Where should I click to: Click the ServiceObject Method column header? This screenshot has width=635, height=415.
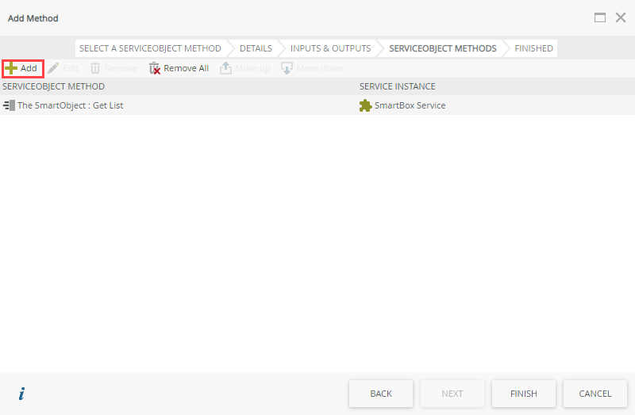pos(53,86)
